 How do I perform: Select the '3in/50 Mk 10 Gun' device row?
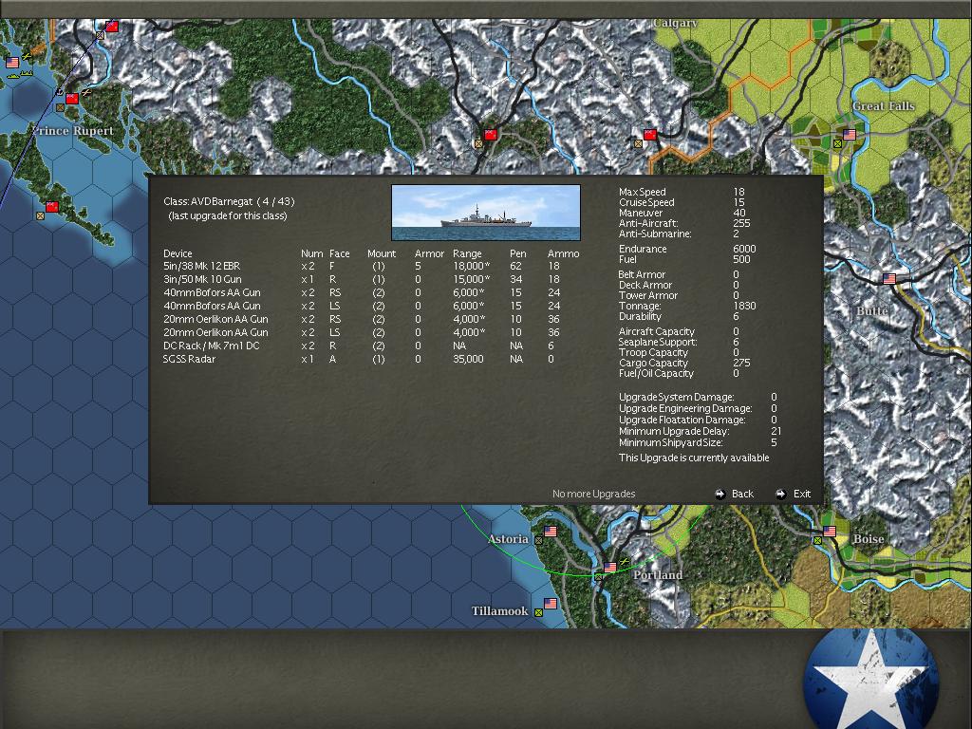[x=370, y=280]
